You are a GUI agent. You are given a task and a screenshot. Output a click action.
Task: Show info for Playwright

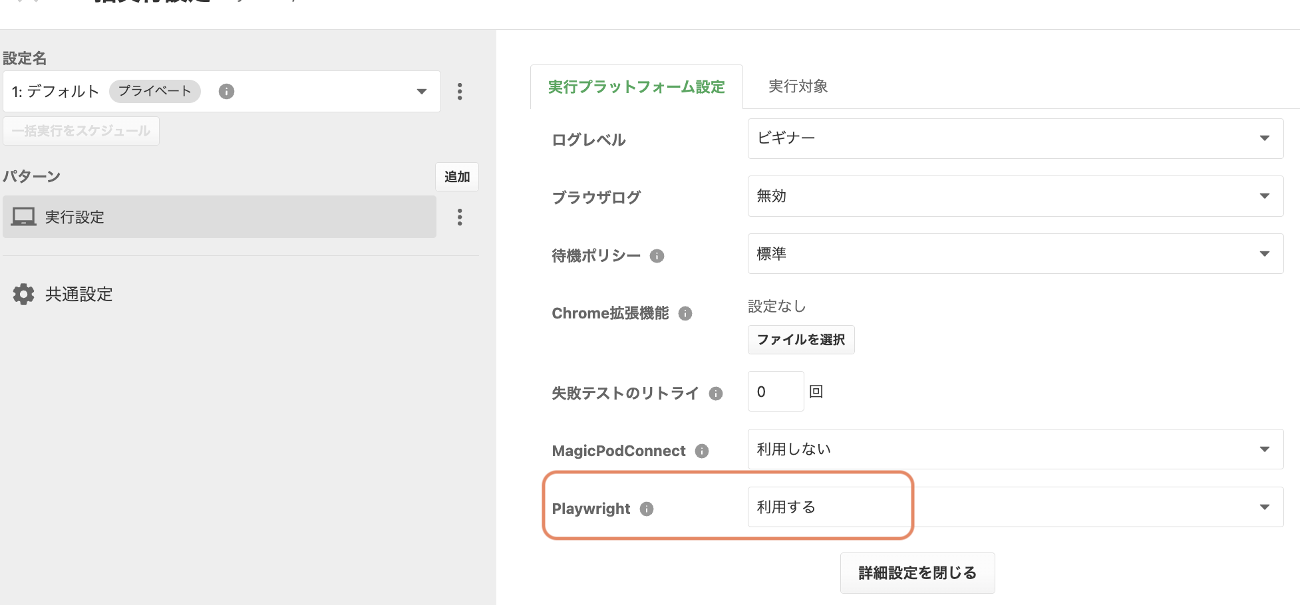click(x=647, y=509)
